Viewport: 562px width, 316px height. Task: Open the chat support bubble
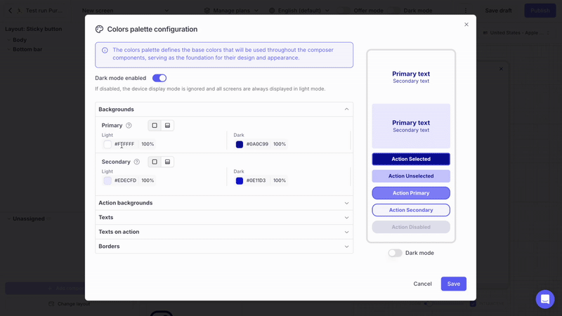[x=545, y=298]
